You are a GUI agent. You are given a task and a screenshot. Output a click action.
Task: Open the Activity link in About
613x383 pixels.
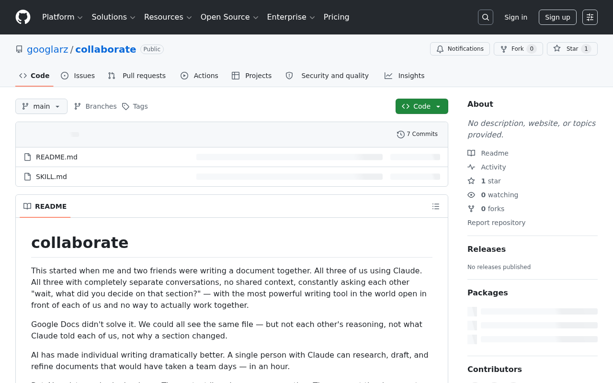[x=487, y=167]
